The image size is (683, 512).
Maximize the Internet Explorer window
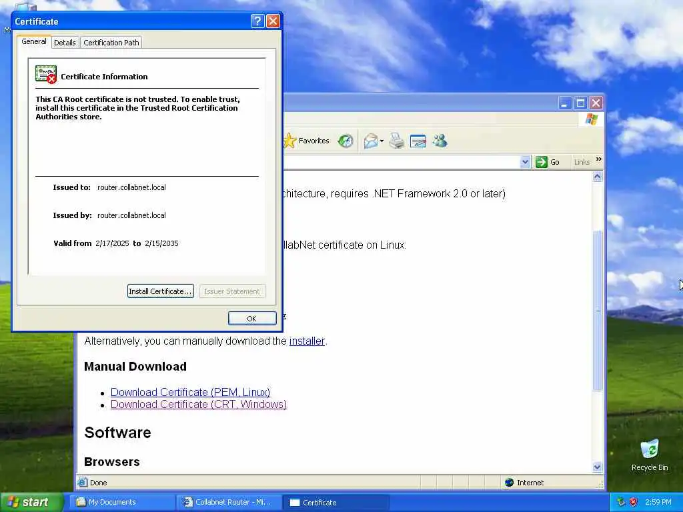[x=580, y=103]
